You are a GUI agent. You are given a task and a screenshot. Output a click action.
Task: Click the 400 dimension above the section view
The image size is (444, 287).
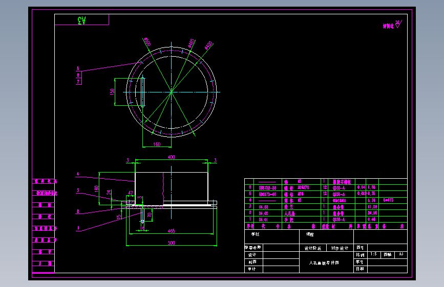(x=172, y=157)
